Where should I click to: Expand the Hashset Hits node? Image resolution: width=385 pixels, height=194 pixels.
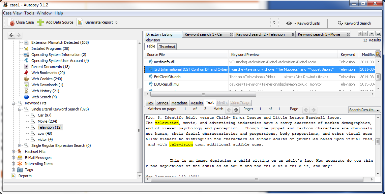[13, 151]
